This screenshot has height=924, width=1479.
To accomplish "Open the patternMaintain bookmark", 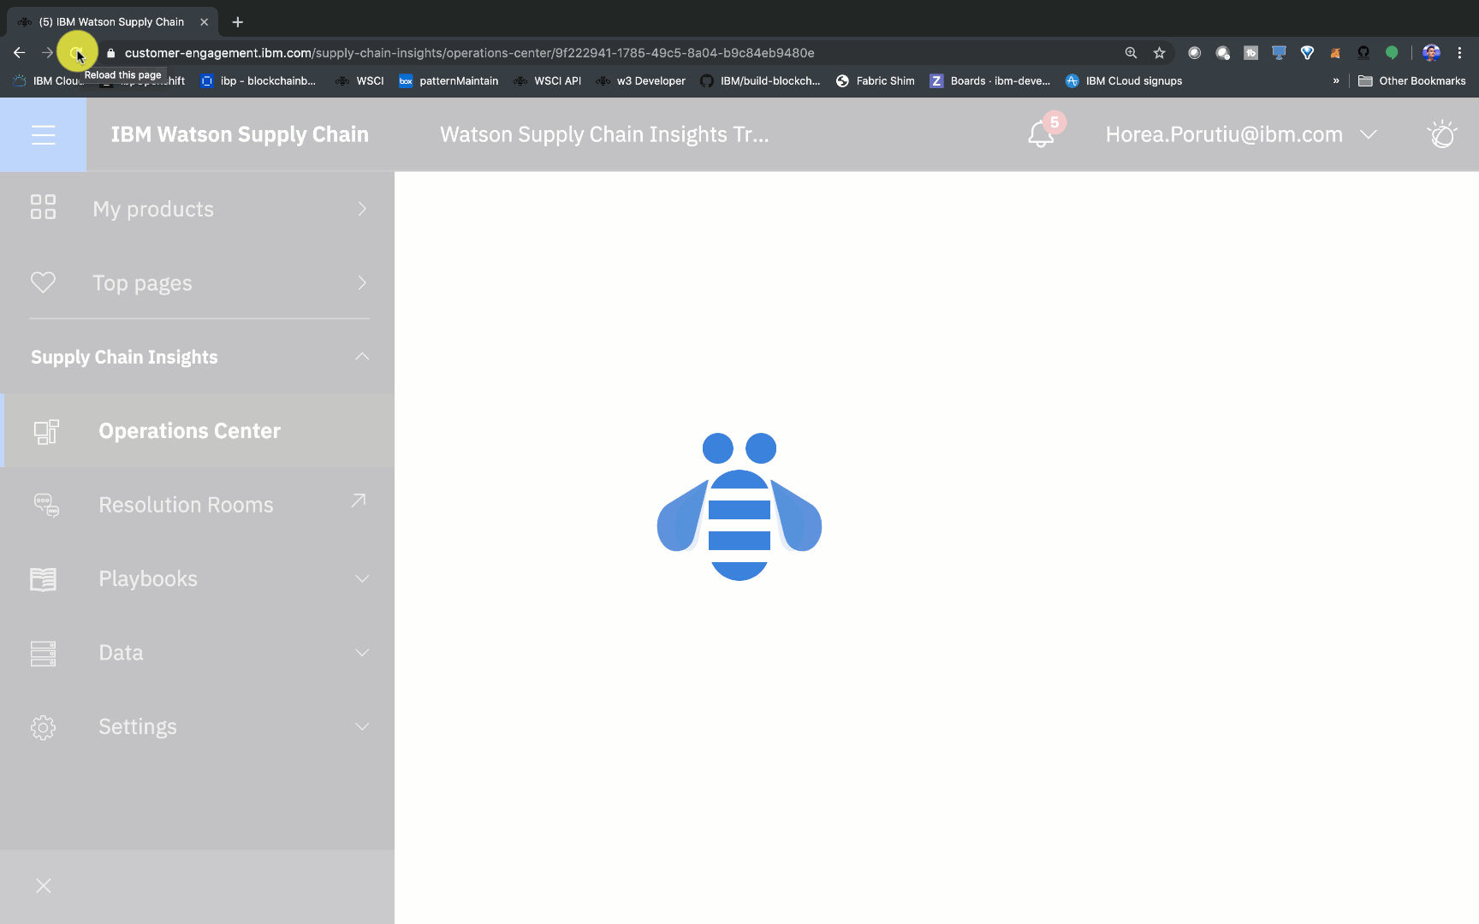I will [x=448, y=81].
